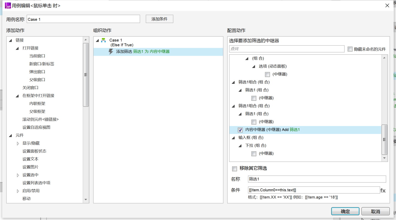396x220 pixels.
Task: Select the 父级框架 action
Action: [37, 112]
